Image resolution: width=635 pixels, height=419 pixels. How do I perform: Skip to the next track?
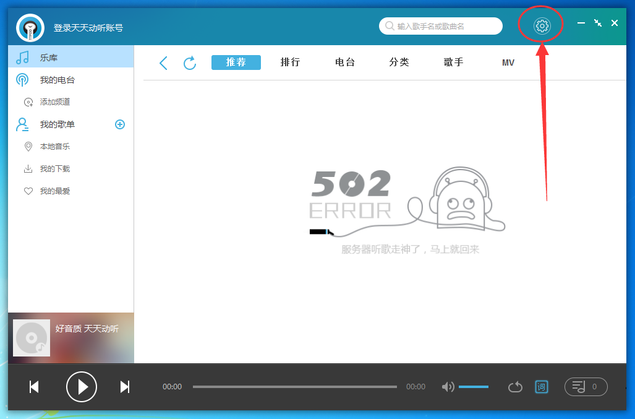tap(125, 387)
